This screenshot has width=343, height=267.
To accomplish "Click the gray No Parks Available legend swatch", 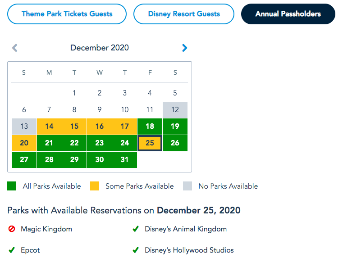I will pos(188,186).
